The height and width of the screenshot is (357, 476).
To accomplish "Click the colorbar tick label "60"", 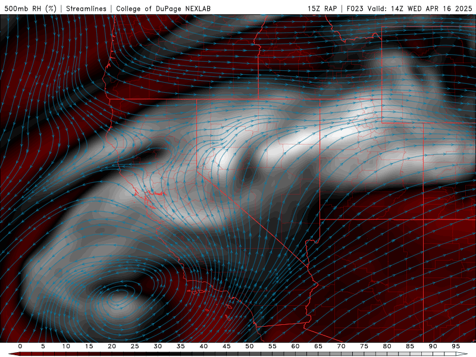I will coord(295,346).
